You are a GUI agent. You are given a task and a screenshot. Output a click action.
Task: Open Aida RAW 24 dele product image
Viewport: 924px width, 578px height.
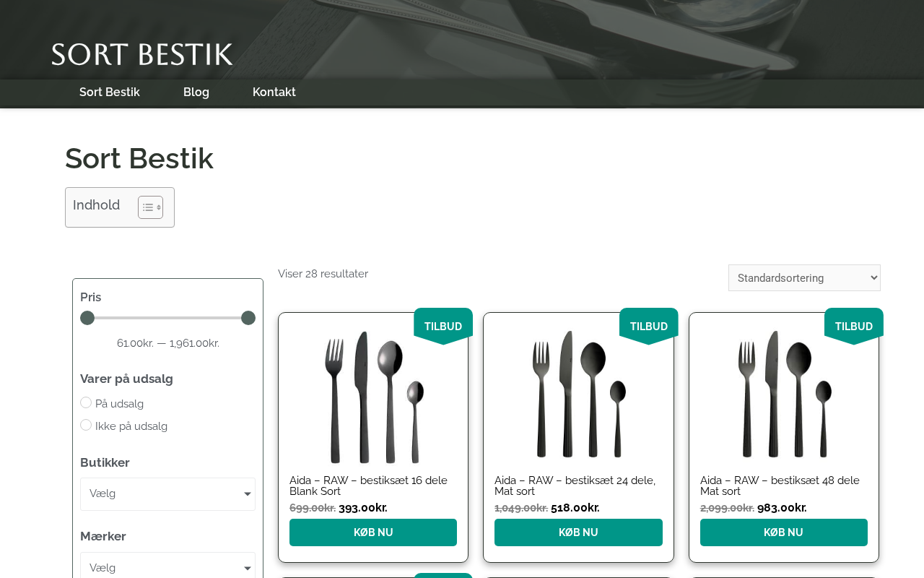pyautogui.click(x=578, y=397)
